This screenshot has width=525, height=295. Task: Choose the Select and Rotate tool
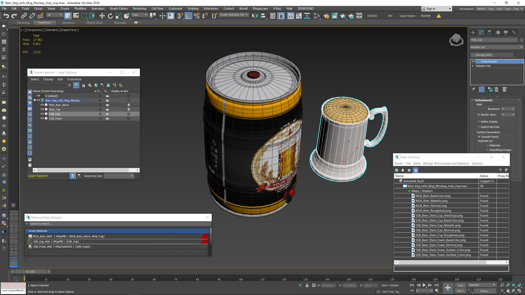tap(110, 16)
